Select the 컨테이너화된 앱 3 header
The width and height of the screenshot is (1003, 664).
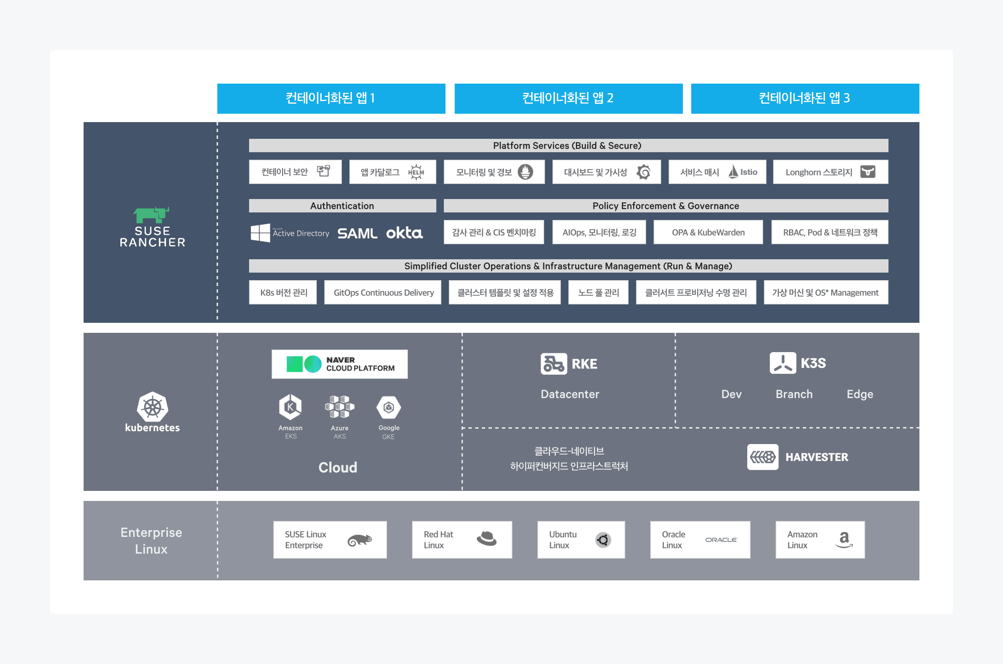[x=804, y=98]
